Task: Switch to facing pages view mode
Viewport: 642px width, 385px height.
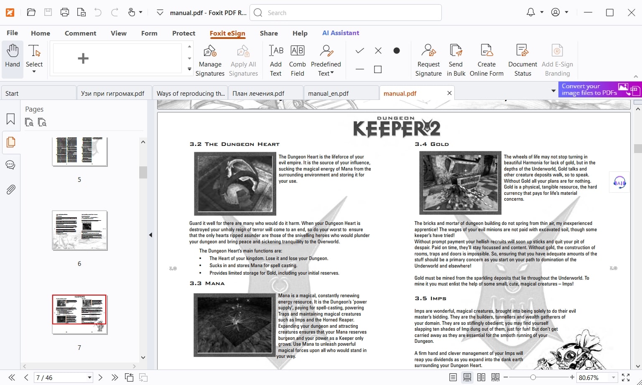Action: pyautogui.click(x=481, y=377)
